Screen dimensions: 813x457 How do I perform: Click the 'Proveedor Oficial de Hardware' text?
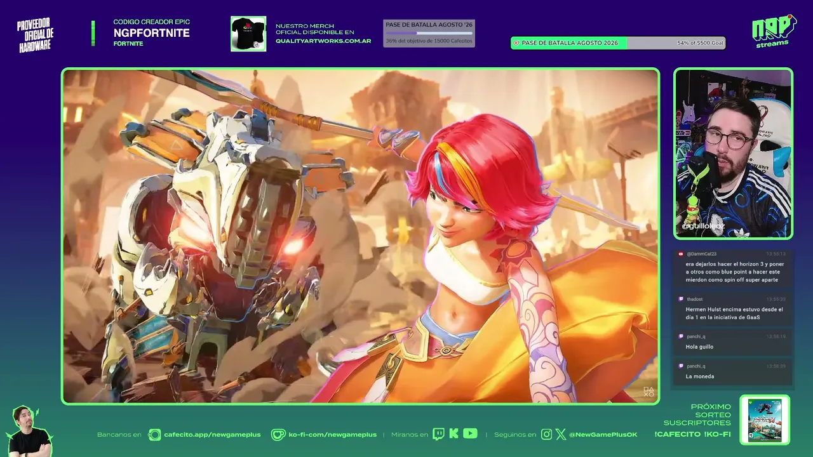35,35
